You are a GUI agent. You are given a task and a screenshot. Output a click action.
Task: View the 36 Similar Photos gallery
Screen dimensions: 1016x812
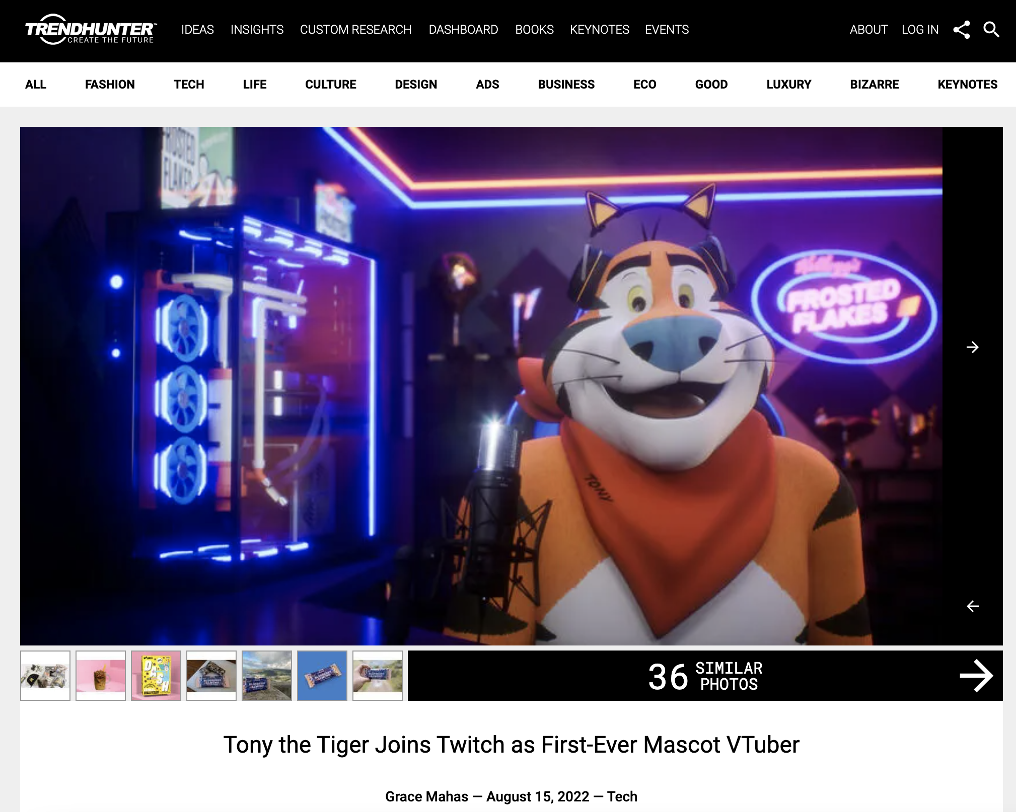(x=705, y=676)
